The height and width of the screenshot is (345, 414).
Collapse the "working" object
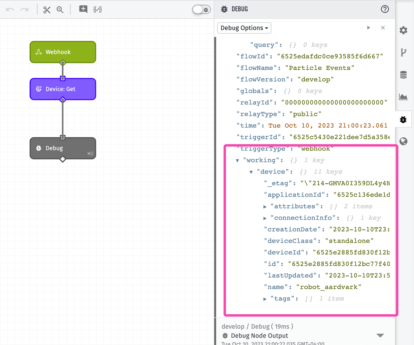(x=237, y=160)
